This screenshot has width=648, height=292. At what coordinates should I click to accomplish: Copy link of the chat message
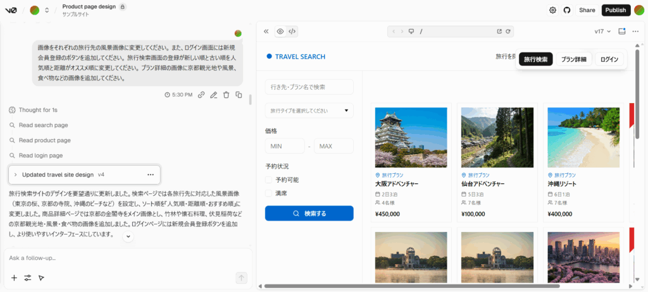point(201,95)
